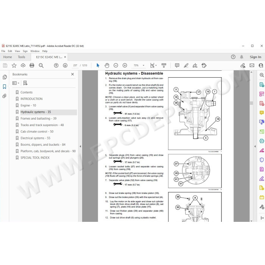The width and height of the screenshot is (265, 265).
Task: Add the document to starred files
Action: coord(14,65)
